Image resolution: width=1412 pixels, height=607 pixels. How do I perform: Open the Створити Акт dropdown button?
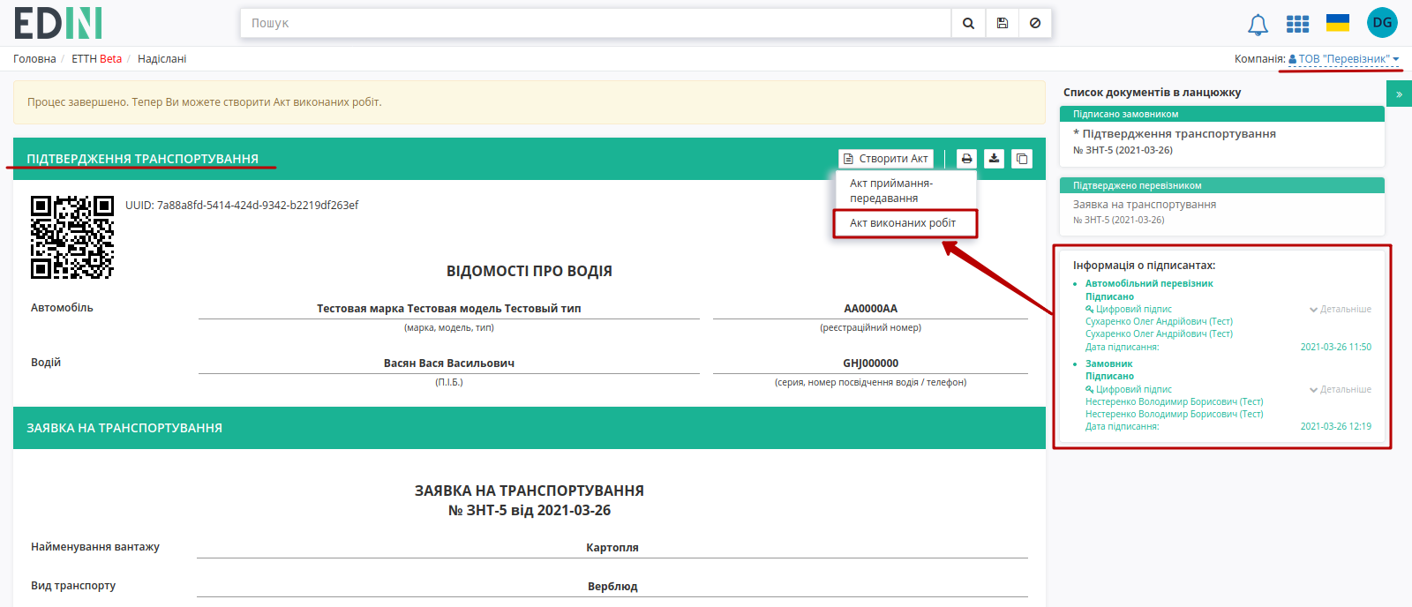(886, 159)
